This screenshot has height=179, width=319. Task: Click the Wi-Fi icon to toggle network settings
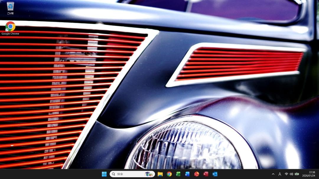tap(286, 174)
